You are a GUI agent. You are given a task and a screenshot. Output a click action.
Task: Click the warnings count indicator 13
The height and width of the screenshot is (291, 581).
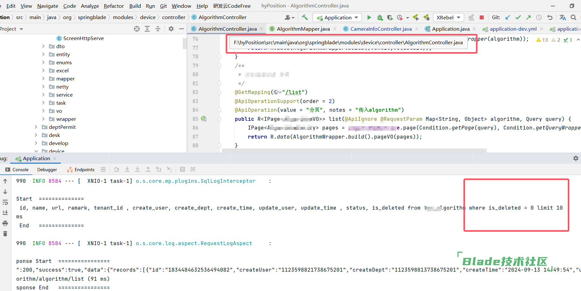(542, 40)
